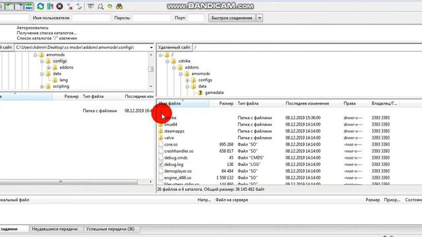Select the demoplayer.so file icon
422x237 pixels.
point(161,171)
